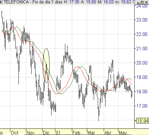The image size is (149, 135).
Task: Maximize the TELEFONICA chart window
Action: pos(142,2)
